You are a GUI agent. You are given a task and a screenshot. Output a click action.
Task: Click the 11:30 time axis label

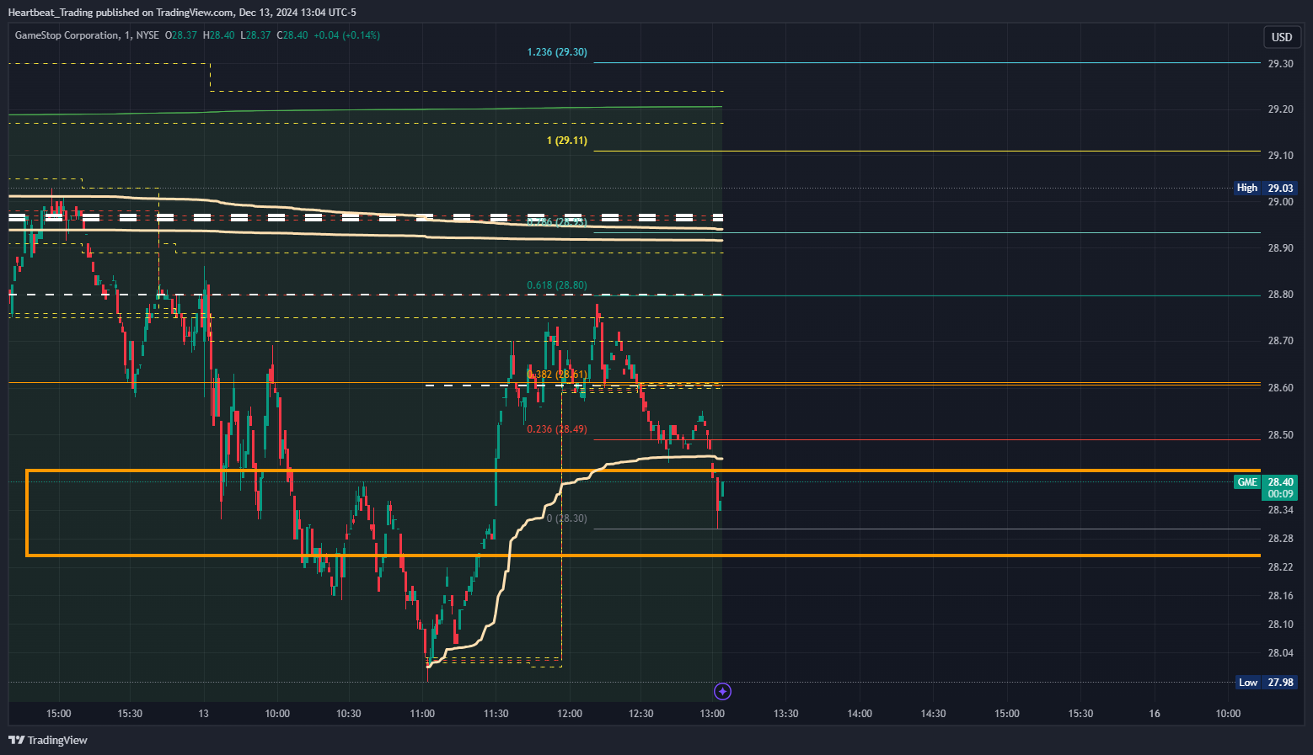coord(496,714)
